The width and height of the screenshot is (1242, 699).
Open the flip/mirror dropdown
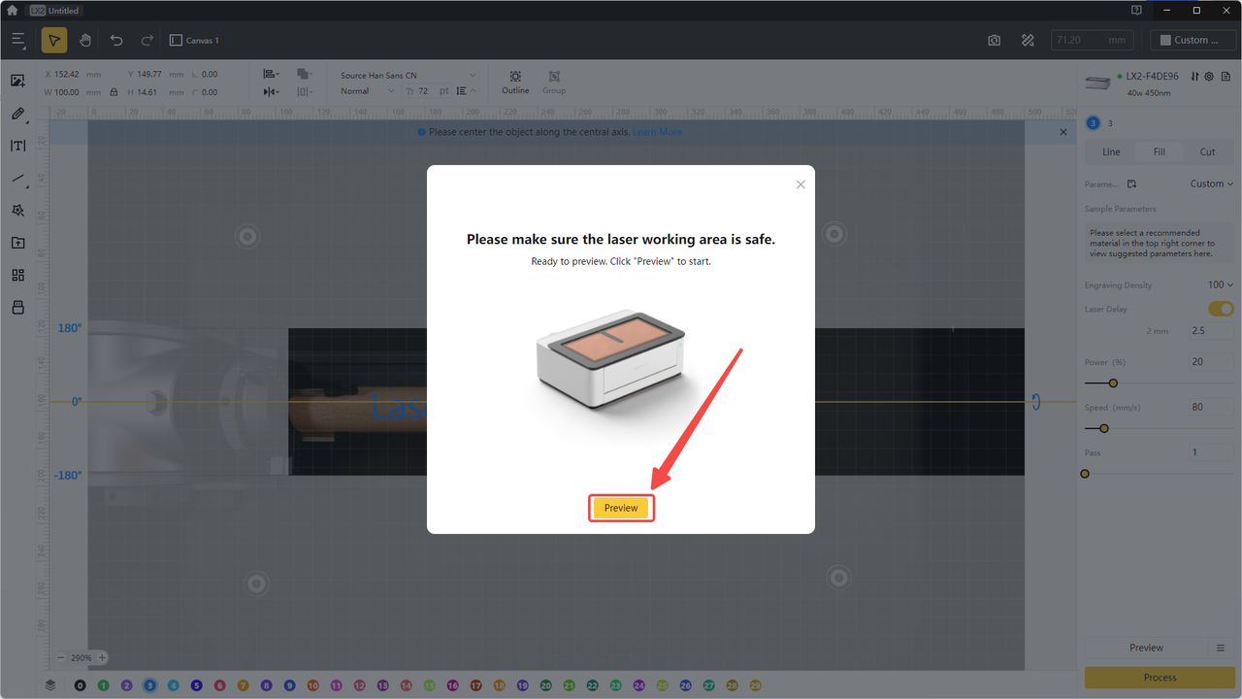[x=272, y=91]
